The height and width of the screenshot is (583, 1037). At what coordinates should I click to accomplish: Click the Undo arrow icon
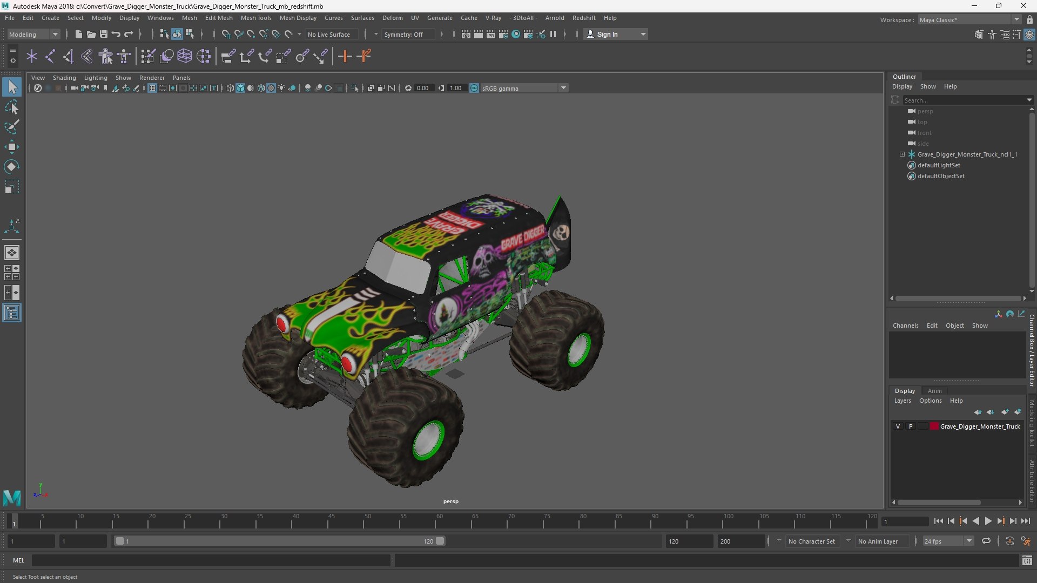click(116, 34)
